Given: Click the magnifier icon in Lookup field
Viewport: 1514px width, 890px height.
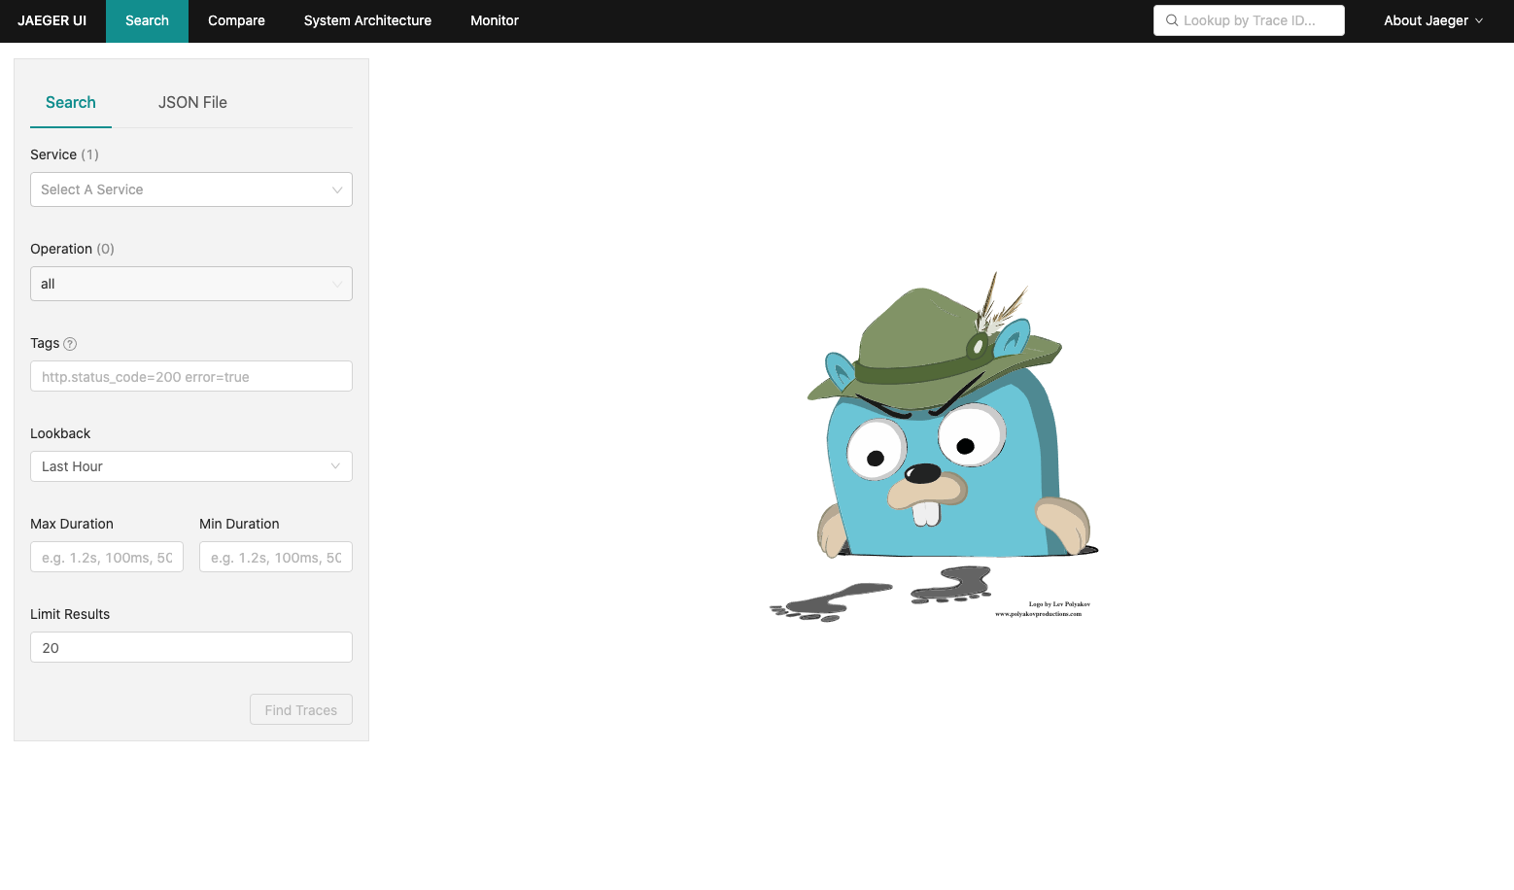Looking at the screenshot, I should click(x=1171, y=19).
